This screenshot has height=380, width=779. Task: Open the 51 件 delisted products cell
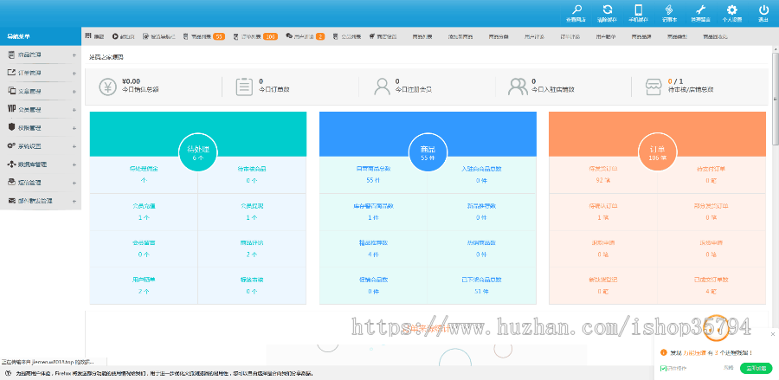click(x=481, y=286)
